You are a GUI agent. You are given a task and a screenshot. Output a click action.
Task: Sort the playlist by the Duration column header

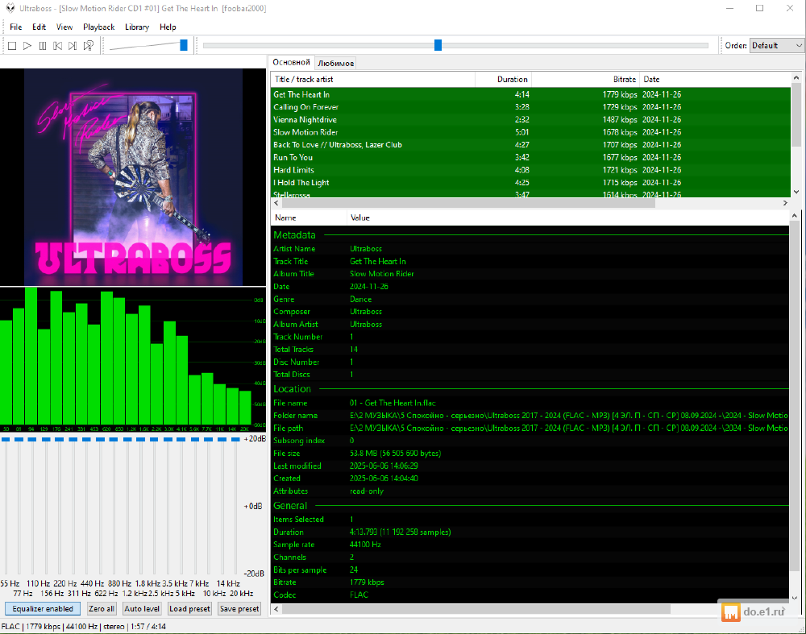point(503,79)
